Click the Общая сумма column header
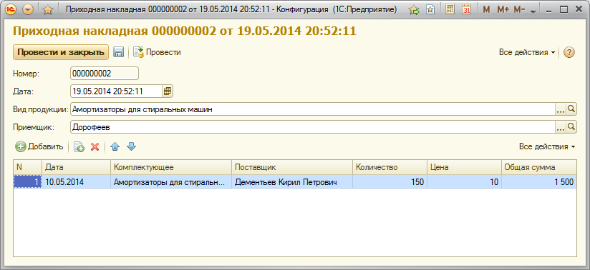Viewport: 590px width, 270px height. point(539,167)
